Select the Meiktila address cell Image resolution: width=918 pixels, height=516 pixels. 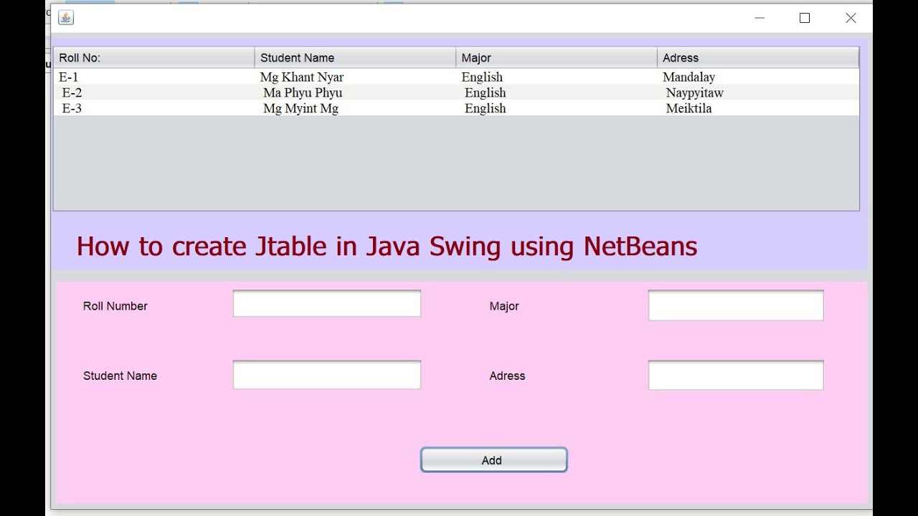(758, 108)
